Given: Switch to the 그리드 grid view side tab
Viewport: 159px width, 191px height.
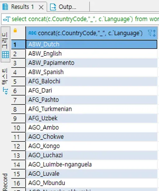Looking at the screenshot, I should (6, 45).
